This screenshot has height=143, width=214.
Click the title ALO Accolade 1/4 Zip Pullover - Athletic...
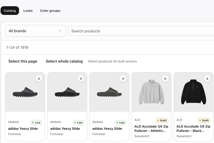[151, 128]
